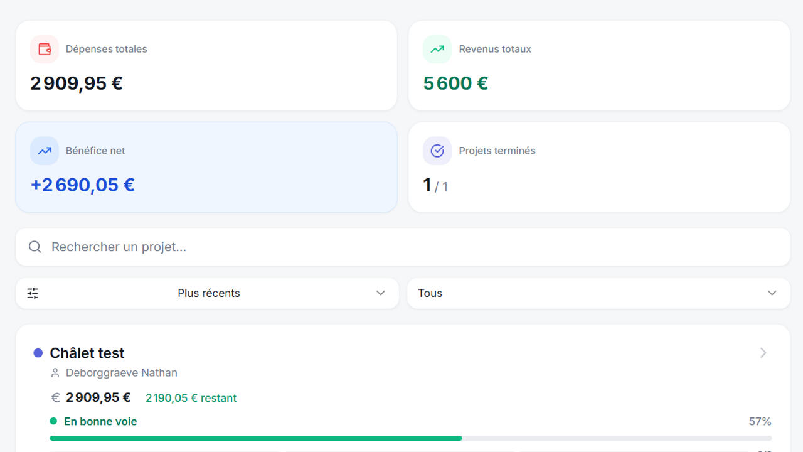This screenshot has width=803, height=452.
Task: Click the blue dot beside Châlet test
Action: coord(38,353)
